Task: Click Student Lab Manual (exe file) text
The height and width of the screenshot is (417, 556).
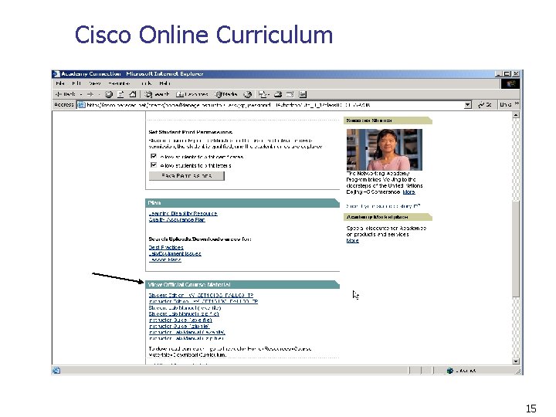Action: (x=185, y=308)
